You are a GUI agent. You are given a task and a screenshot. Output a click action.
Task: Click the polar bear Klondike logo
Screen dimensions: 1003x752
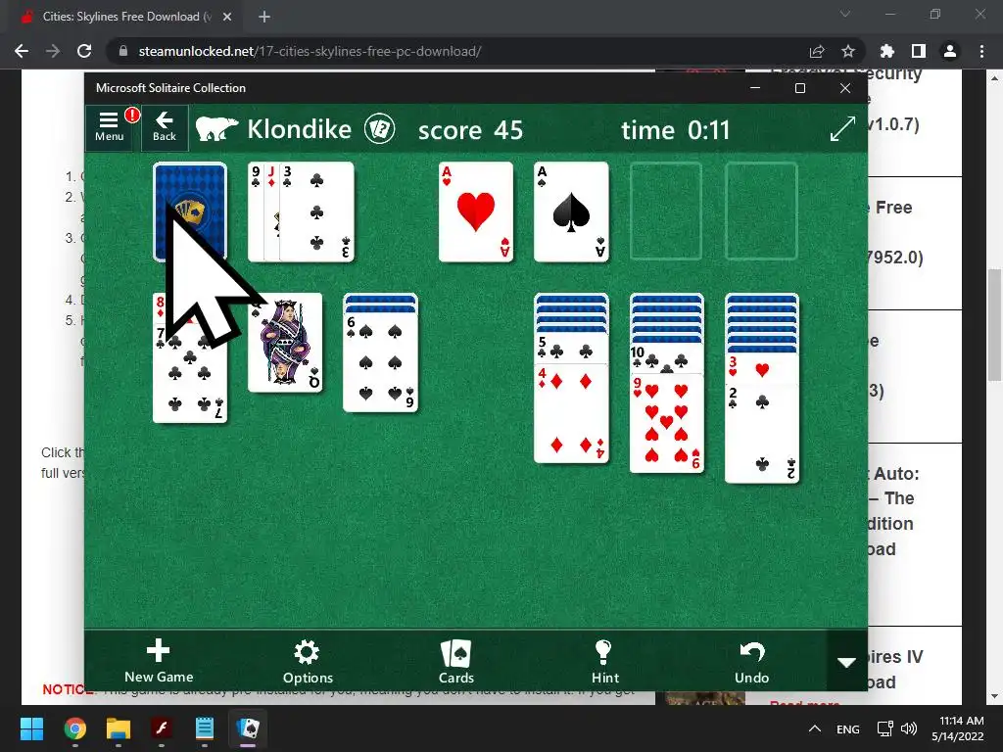point(216,128)
